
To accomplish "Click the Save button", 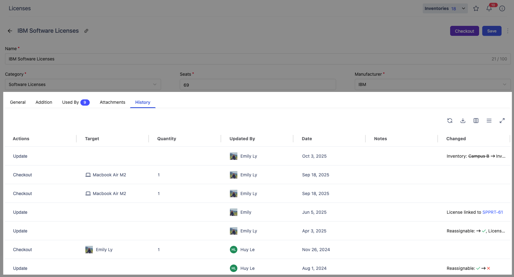I will point(492,31).
